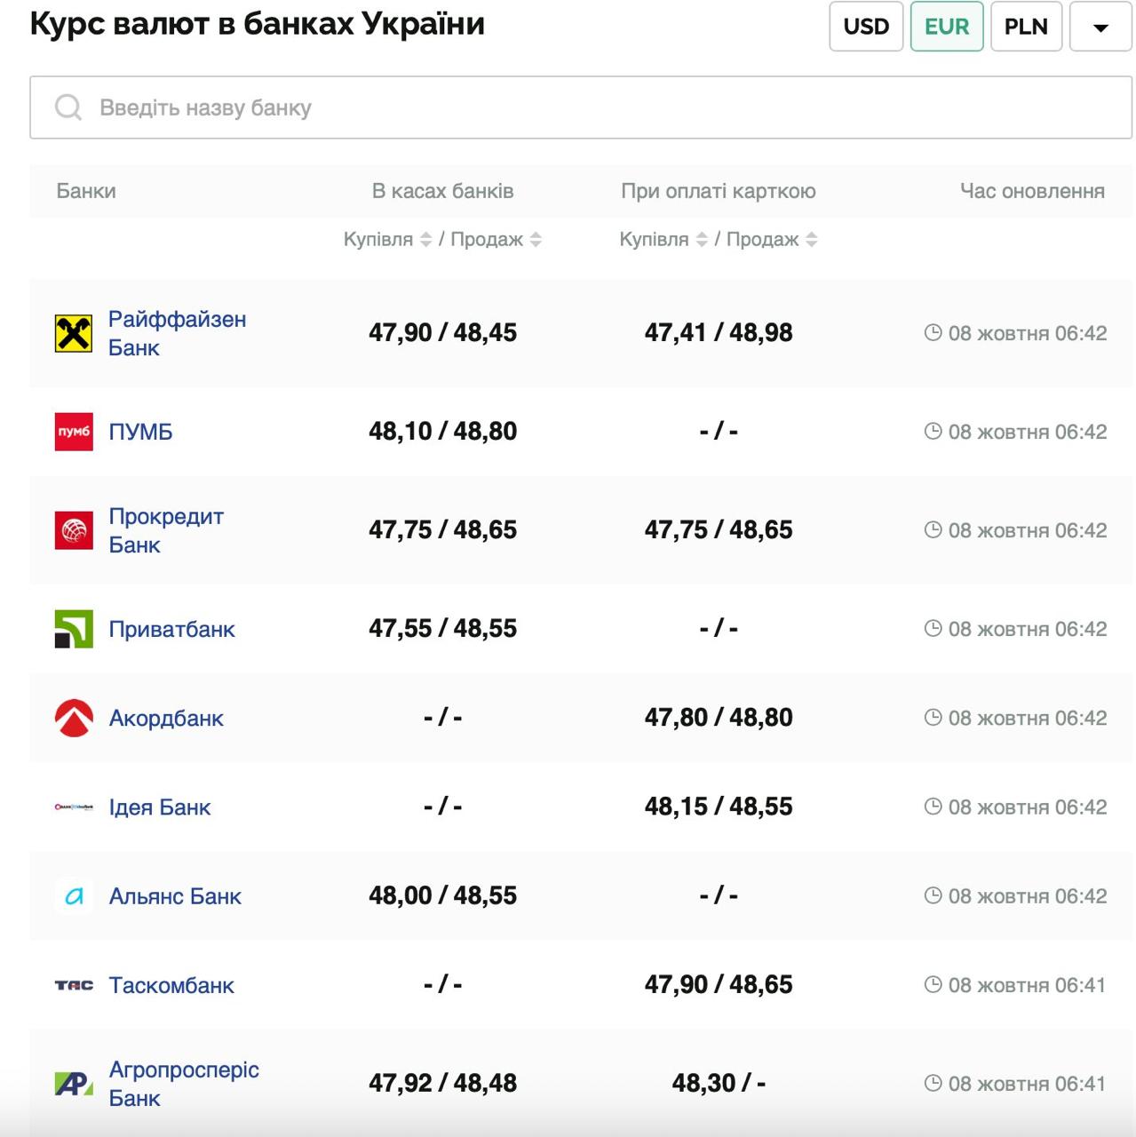
Task: Select the Прокредит Банк logo
Action: coord(74,529)
